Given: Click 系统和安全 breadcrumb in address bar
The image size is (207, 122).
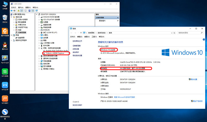Looking at the screenshot, I should pos(102,33).
